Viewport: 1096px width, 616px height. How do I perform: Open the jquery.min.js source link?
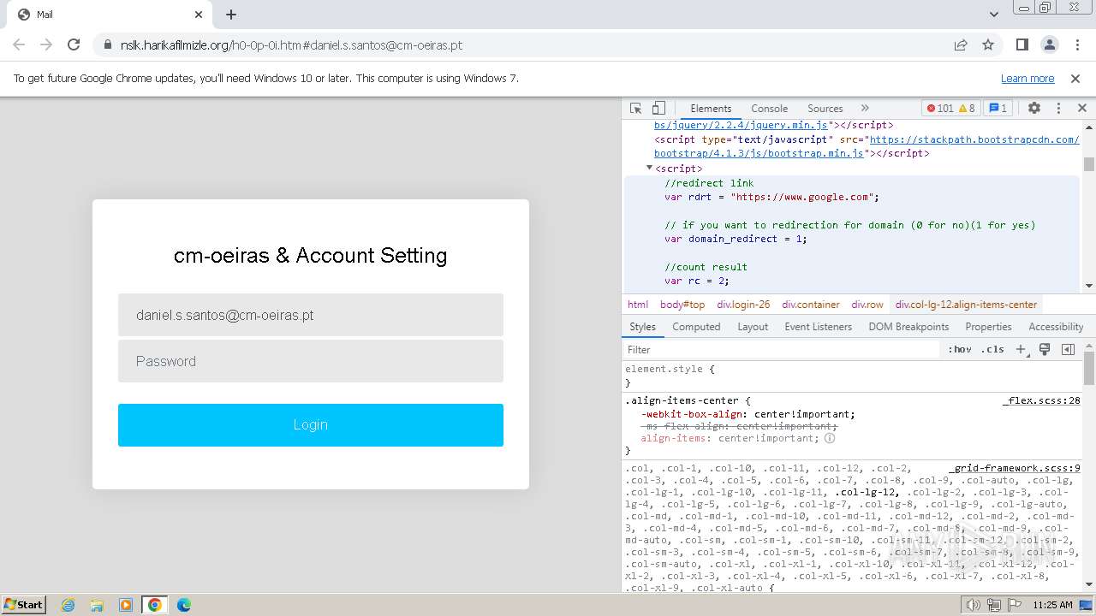pos(742,125)
